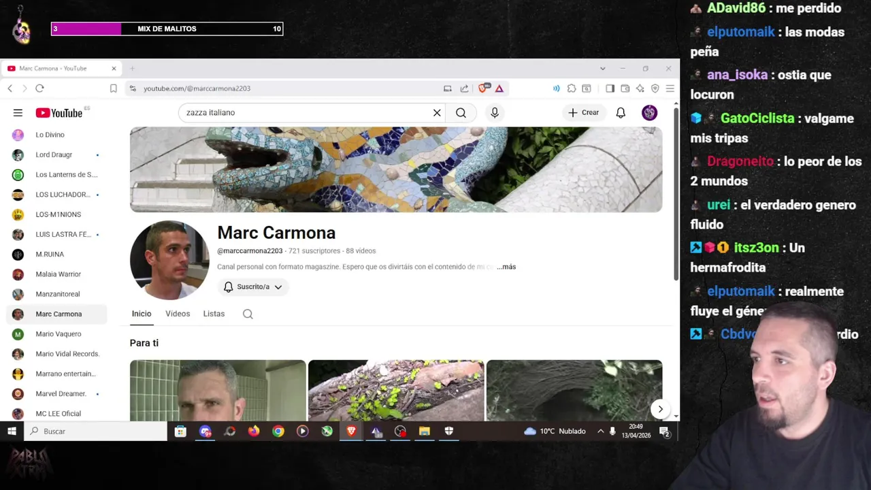Click the browser address bar URL
The width and height of the screenshot is (871, 490).
(197, 88)
